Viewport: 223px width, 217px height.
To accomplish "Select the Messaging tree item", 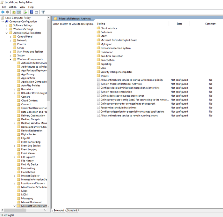I will pos(27,198).
